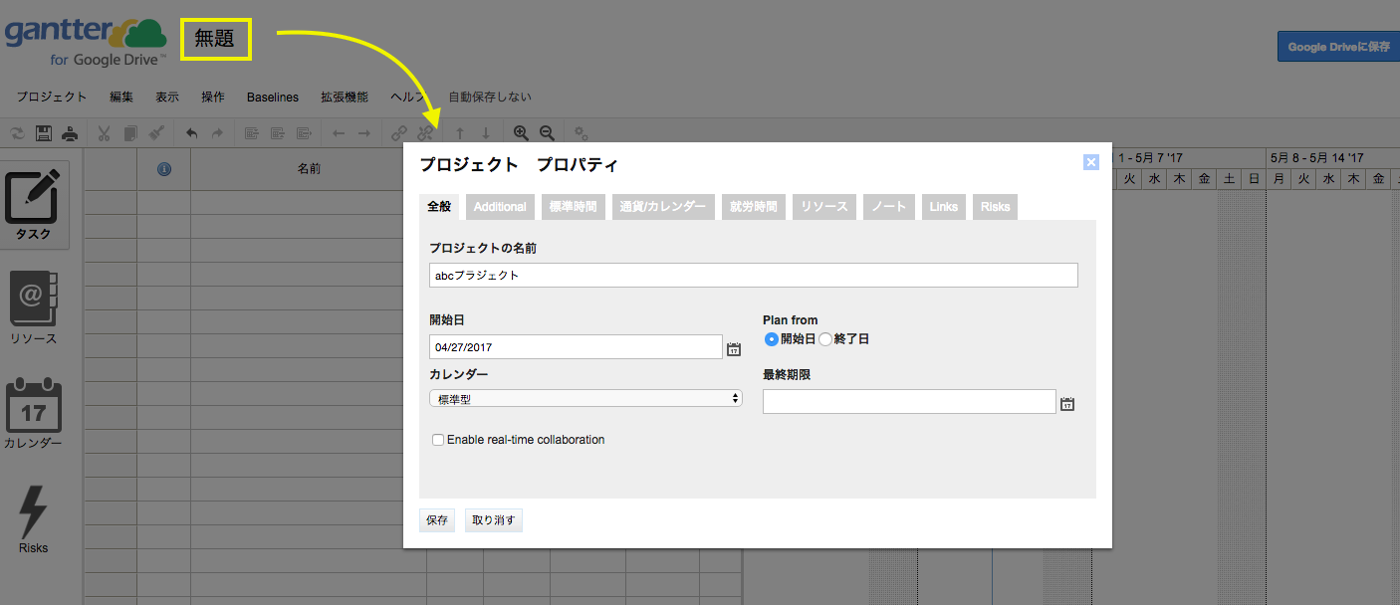Click the save floppy disk toolbar icon
The image size is (1400, 605).
coord(44,132)
